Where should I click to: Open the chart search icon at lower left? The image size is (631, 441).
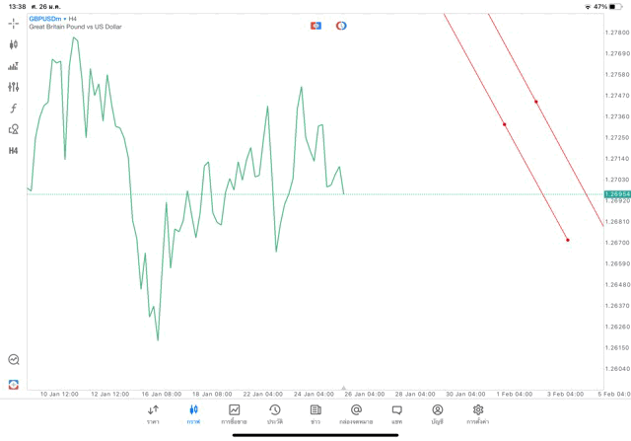pos(13,360)
